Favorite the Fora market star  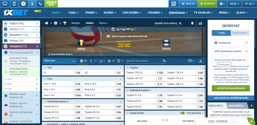pos(45,79)
